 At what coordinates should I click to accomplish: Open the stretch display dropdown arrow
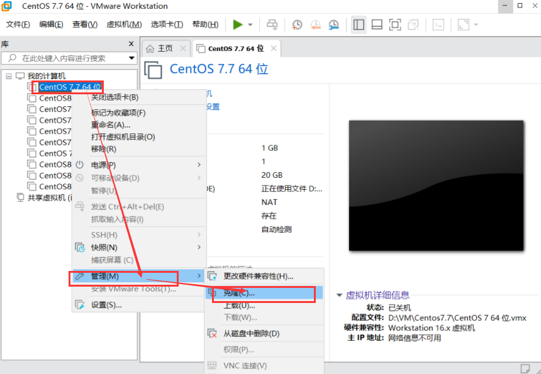pos(476,25)
